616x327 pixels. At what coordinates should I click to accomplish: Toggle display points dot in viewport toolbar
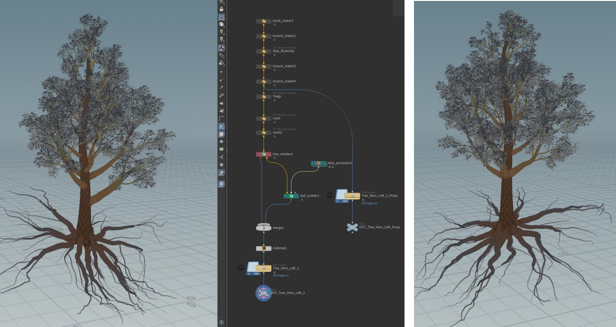[x=221, y=72]
